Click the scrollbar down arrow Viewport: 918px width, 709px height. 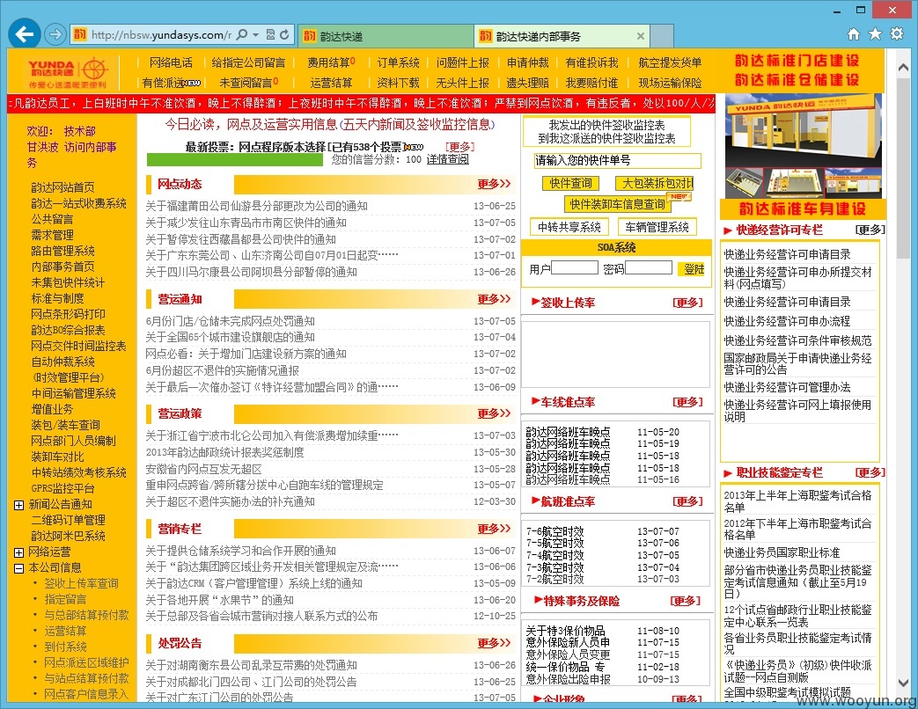click(x=903, y=683)
